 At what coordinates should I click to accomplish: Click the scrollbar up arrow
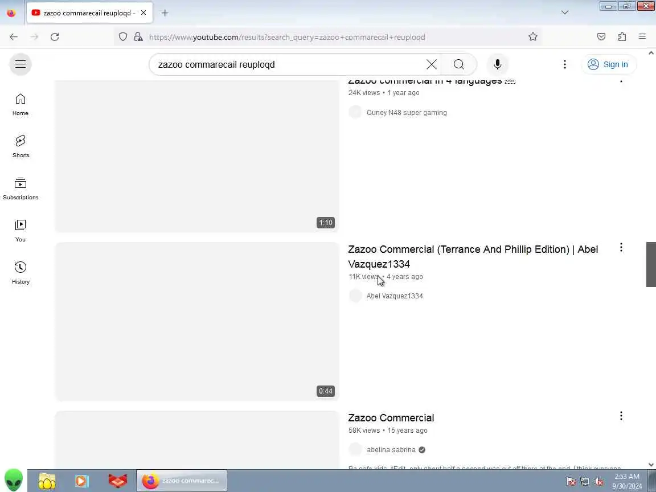tap(651, 53)
